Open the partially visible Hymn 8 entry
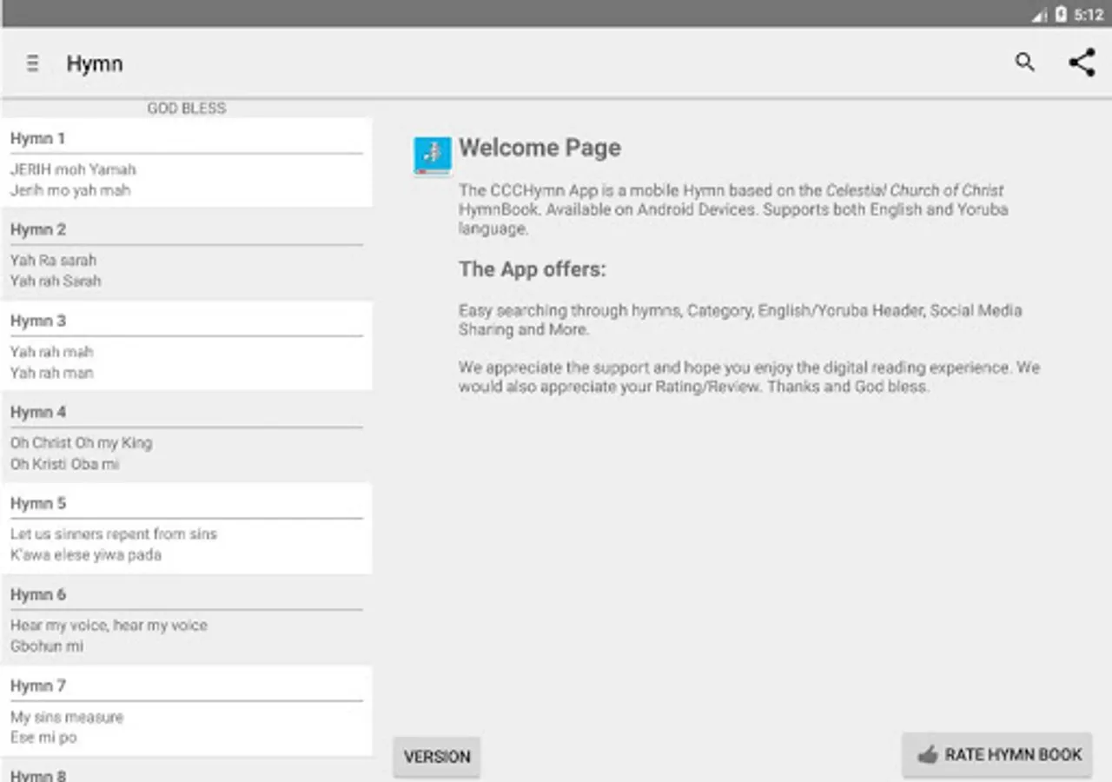Image resolution: width=1112 pixels, height=782 pixels. tap(186, 771)
